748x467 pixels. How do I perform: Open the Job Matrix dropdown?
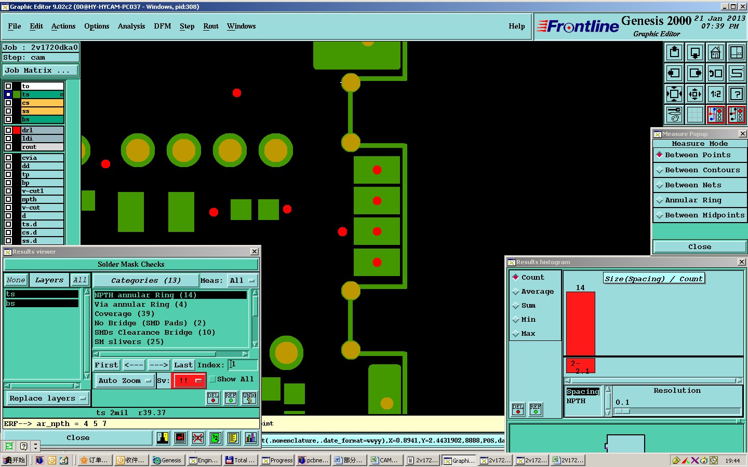(41, 71)
